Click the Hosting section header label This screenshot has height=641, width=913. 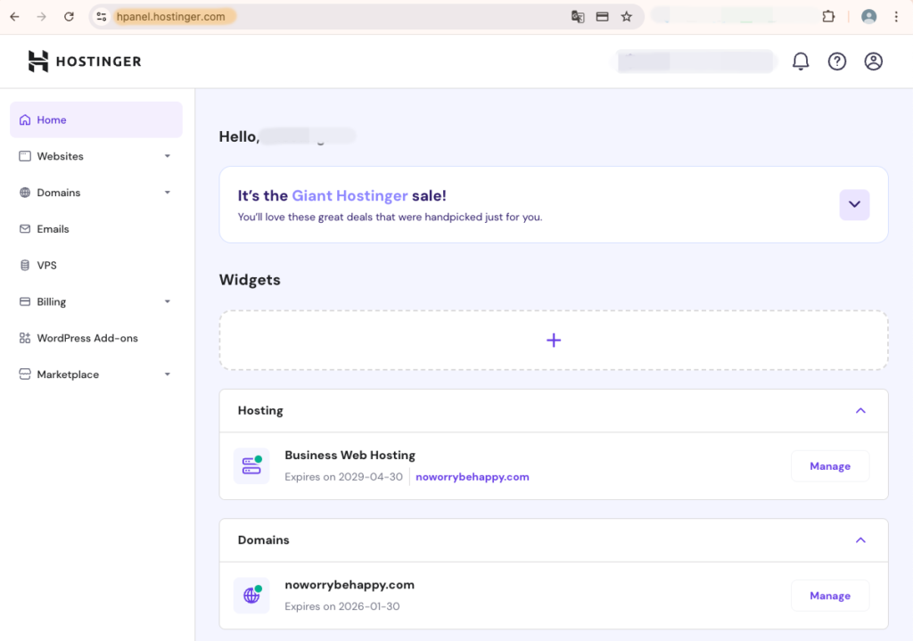[260, 410]
